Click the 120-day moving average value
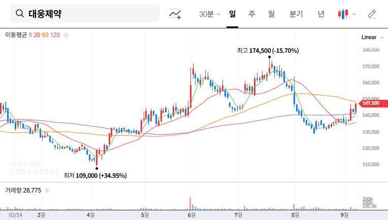Image resolution: width=388 pixels, height=220 pixels. [x=55, y=35]
